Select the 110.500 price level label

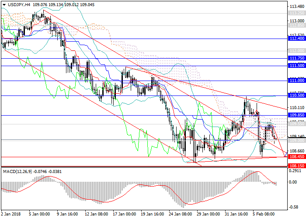point(296,95)
